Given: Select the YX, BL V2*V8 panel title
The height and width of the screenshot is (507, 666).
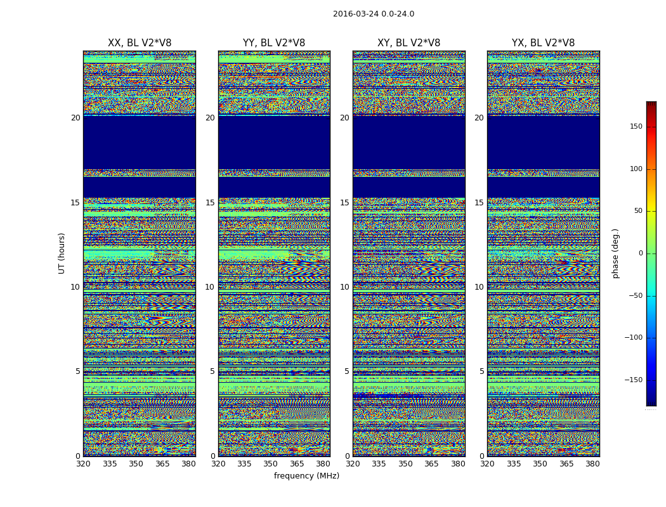Looking at the screenshot, I should (x=543, y=43).
